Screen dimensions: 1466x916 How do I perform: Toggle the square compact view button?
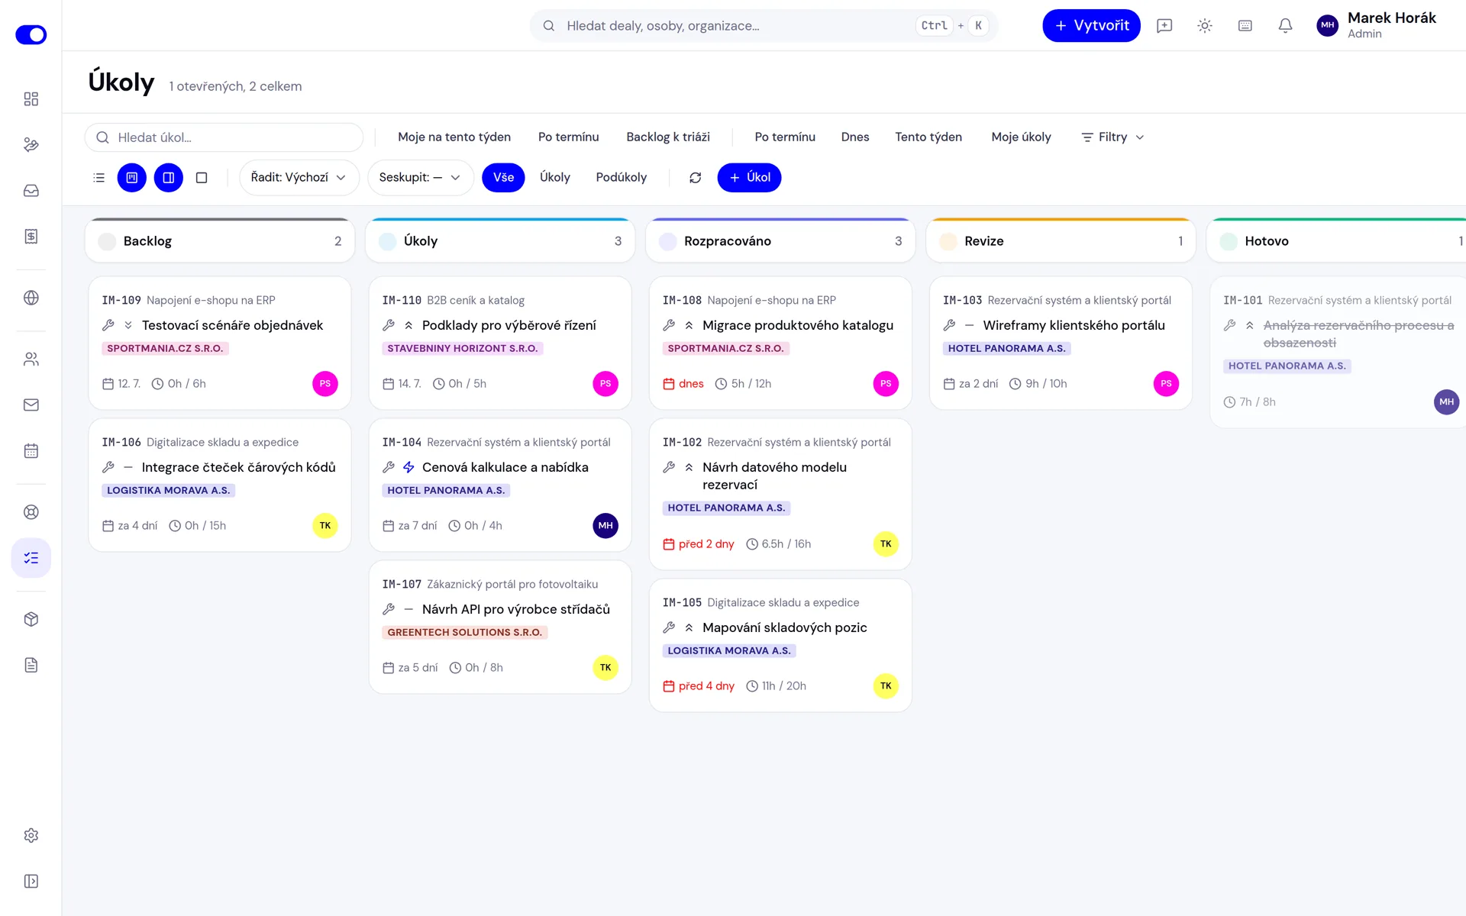pos(202,178)
